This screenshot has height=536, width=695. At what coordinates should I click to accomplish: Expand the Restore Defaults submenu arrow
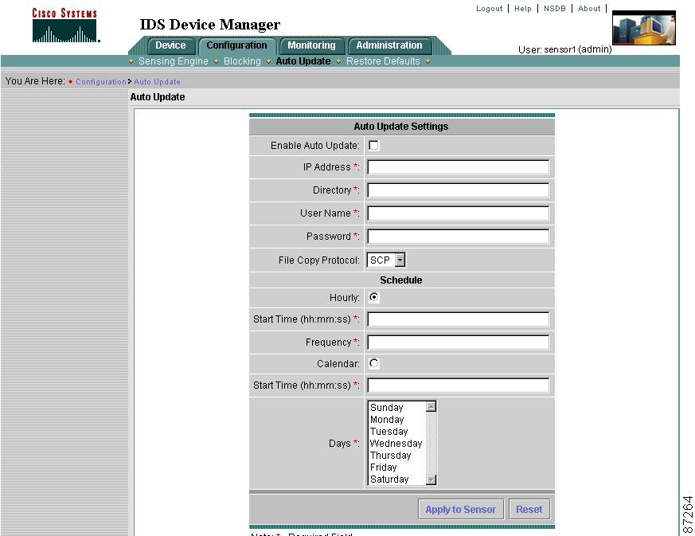coord(428,61)
